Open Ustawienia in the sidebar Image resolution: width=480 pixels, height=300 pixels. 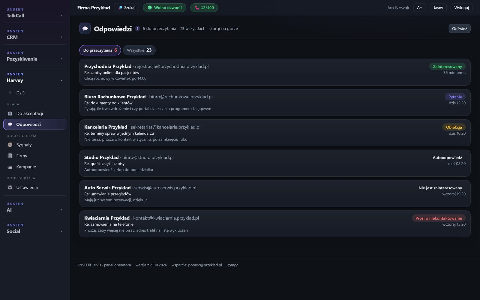pyautogui.click(x=35, y=187)
